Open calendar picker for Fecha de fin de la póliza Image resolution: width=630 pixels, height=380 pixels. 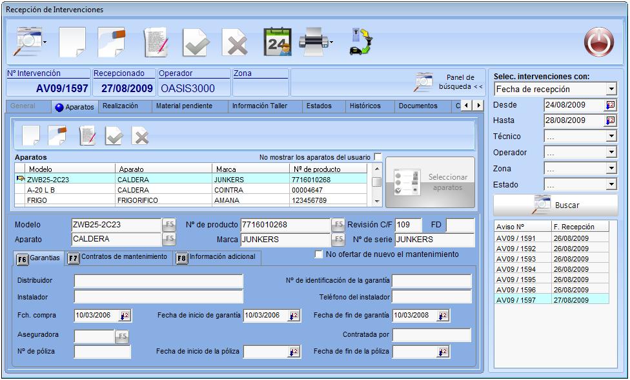442,352
